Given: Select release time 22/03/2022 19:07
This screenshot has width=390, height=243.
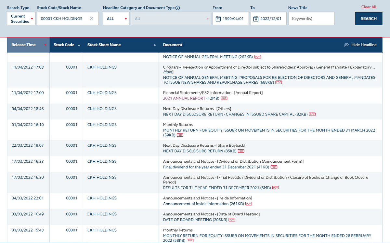Looking at the screenshot, I should coord(28,145).
